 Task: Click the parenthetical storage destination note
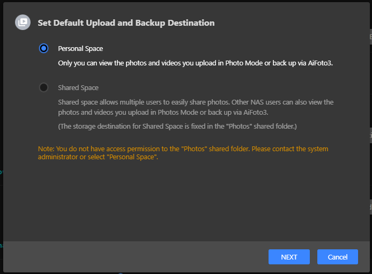pos(177,127)
